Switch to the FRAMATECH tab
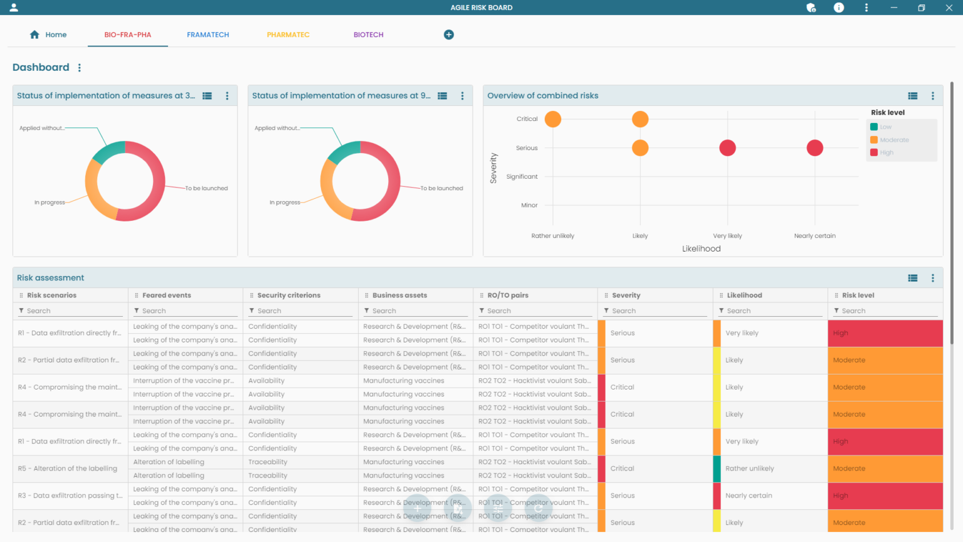The image size is (963, 542). point(208,35)
